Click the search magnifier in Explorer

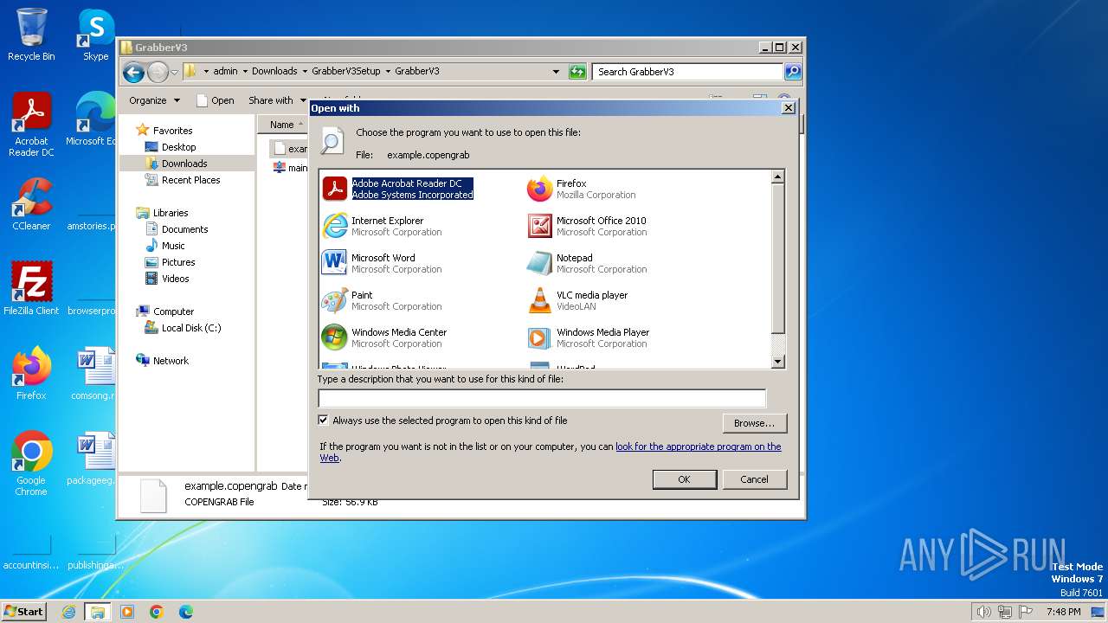coord(792,72)
